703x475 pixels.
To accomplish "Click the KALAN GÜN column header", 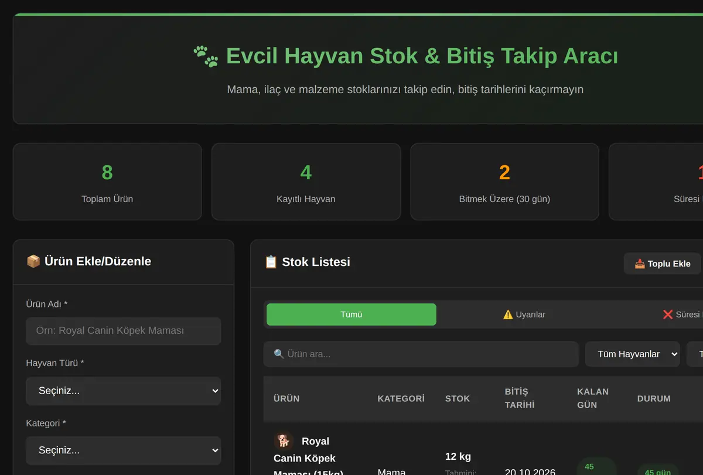I will point(593,398).
